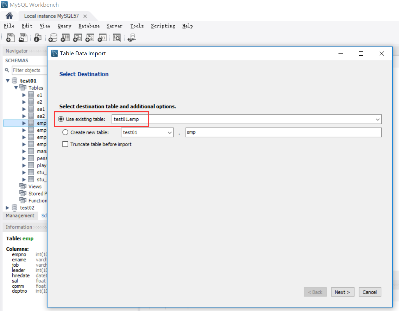This screenshot has height=311, width=399.
Task: Switch to the Management tab
Action: click(x=20, y=216)
